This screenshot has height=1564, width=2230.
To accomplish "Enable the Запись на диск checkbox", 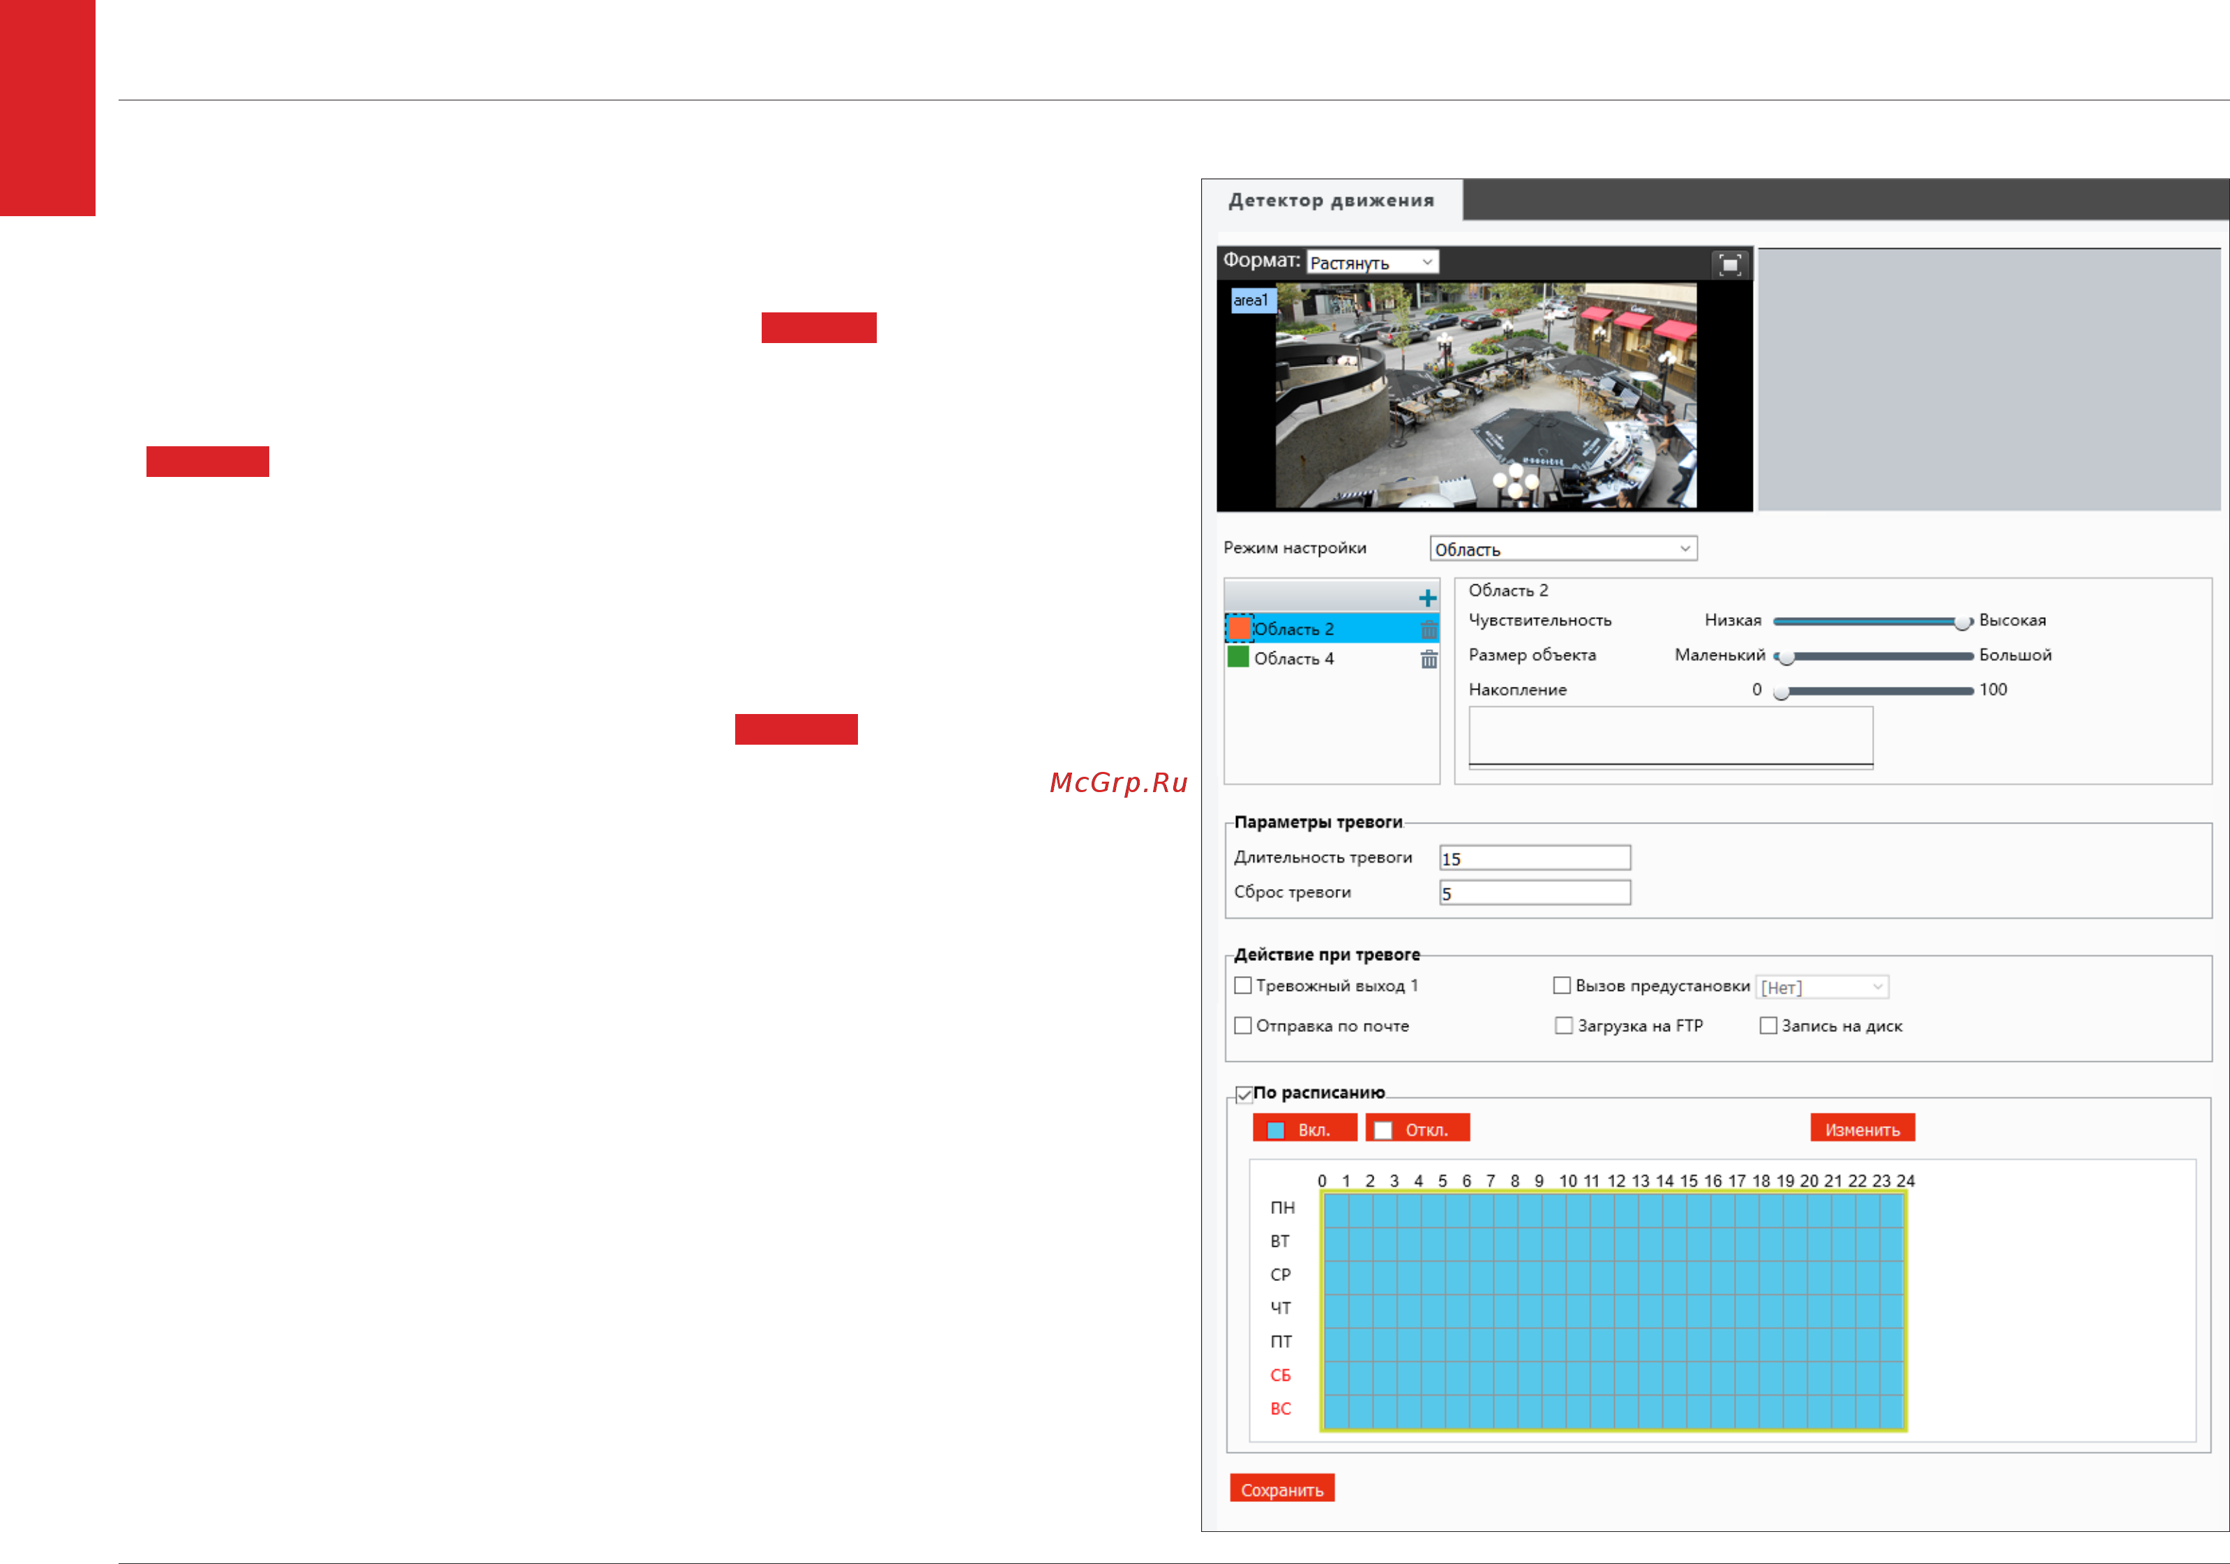I will coord(1768,1025).
